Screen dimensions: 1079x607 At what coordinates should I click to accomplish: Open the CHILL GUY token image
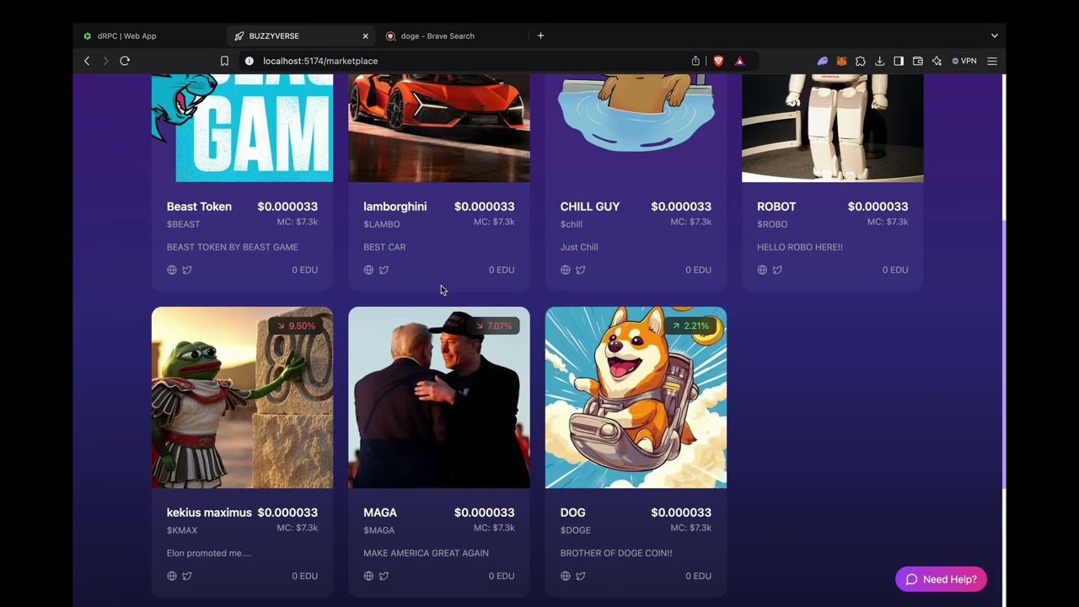[636, 127]
